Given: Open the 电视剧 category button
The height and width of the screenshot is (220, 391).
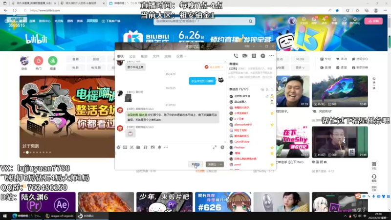Looking at the screenshot, I should click(96, 67).
